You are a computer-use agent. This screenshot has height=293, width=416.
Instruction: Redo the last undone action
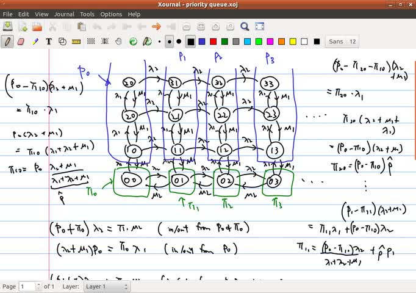click(112, 26)
